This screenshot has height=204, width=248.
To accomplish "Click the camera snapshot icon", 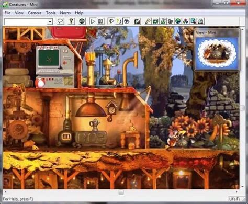I will [x=137, y=21].
